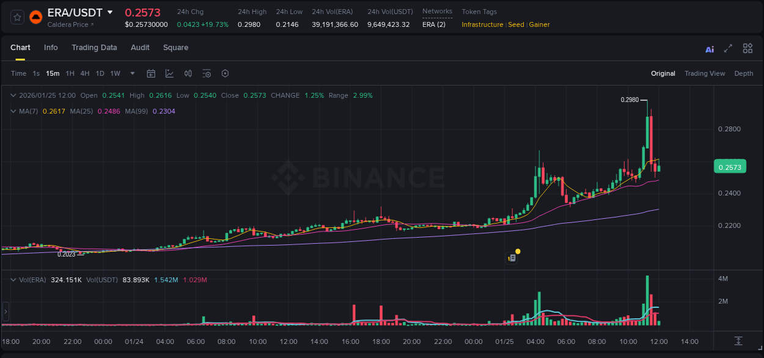Collapse the Vol(ERA) volume panel

pyautogui.click(x=13, y=279)
